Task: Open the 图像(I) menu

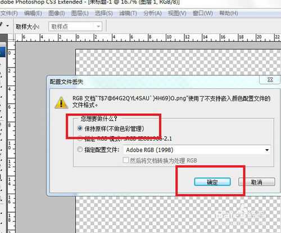Action: pyautogui.click(x=57, y=14)
